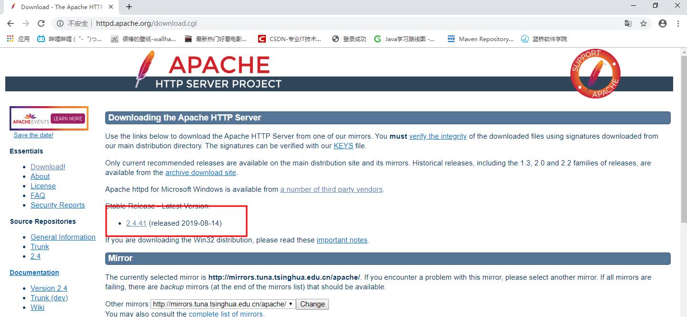Click the 2.4.41 release link
Image resolution: width=687 pixels, height=317 pixels.
tap(136, 223)
